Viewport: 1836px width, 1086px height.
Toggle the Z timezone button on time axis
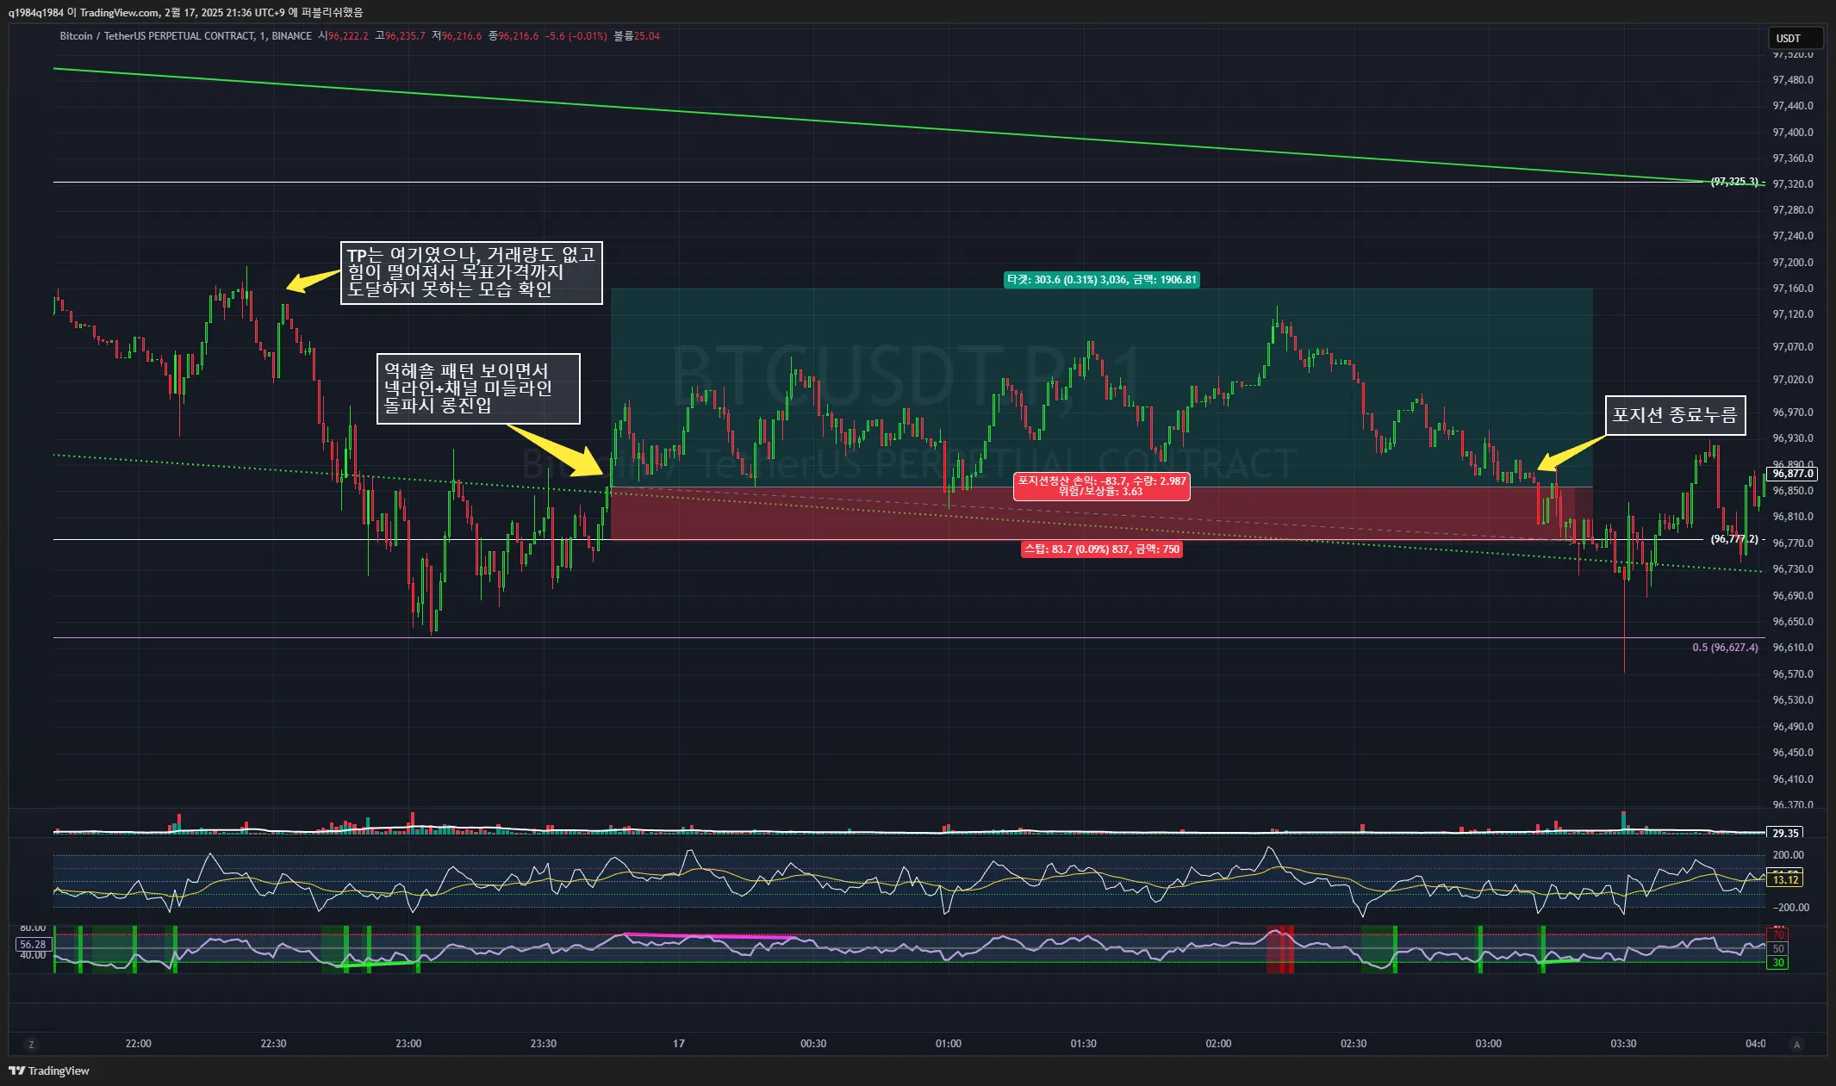click(x=32, y=1045)
